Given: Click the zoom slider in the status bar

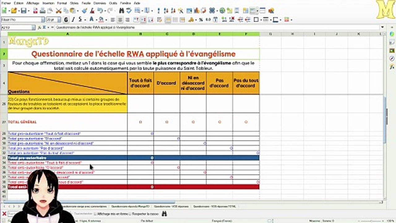Looking at the screenshot, I should (x=371, y=221).
